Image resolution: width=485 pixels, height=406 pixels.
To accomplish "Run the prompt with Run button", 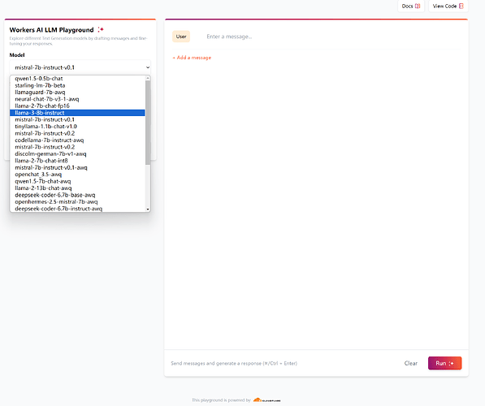I will 445,363.
